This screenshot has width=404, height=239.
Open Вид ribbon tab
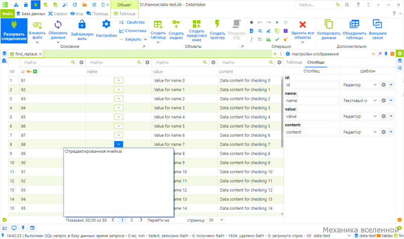[x=77, y=14]
